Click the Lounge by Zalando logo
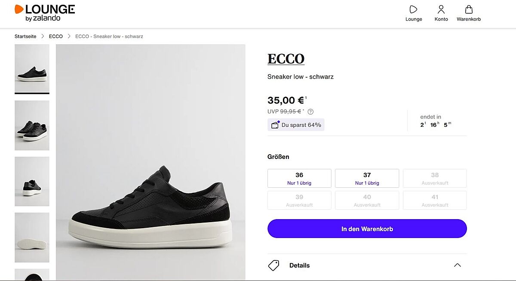516x281 pixels. tap(45, 13)
